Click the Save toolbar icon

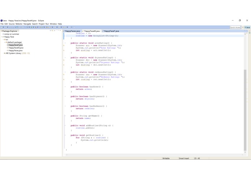point(10,27)
